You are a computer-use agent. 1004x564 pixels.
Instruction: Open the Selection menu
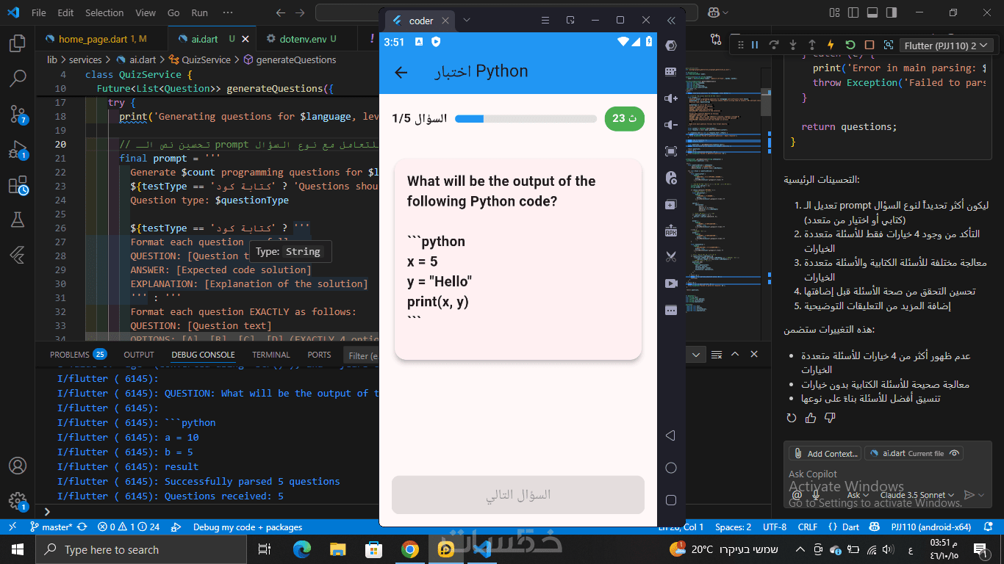point(104,12)
